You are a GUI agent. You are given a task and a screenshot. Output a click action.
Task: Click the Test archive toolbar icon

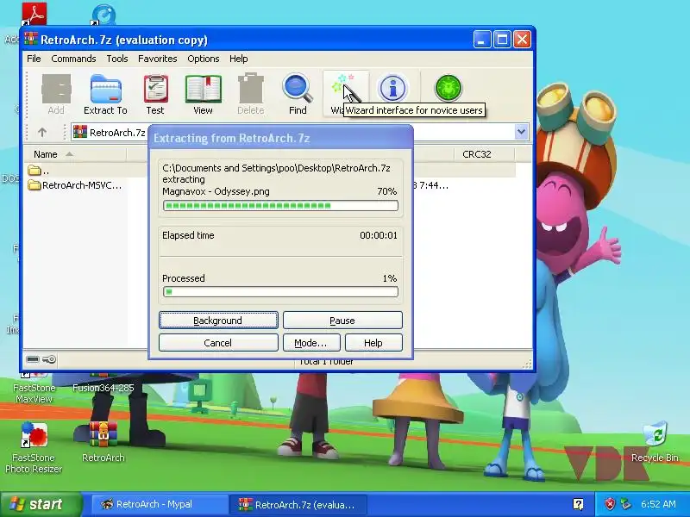[155, 94]
